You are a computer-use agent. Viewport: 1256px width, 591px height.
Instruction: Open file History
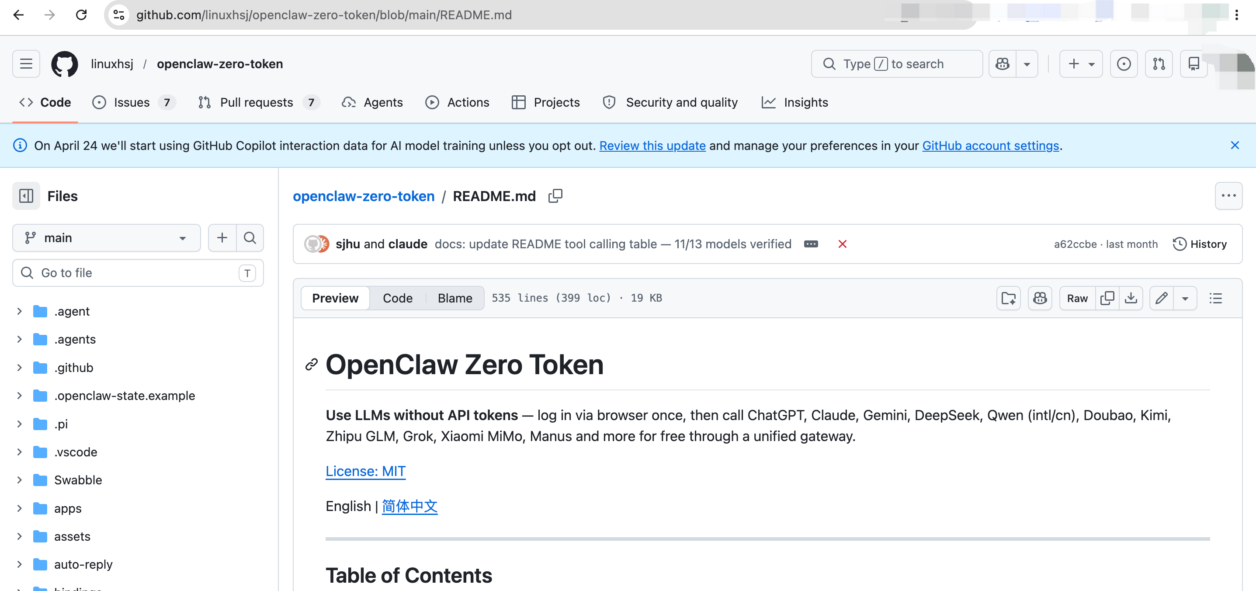click(x=1200, y=244)
